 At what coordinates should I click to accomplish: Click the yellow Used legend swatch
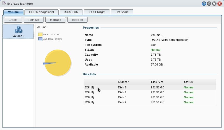[x=40, y=35]
